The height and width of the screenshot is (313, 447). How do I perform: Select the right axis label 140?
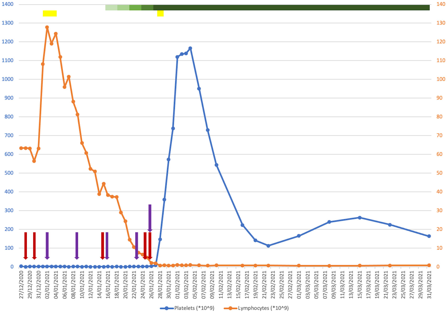tap(441, 4)
